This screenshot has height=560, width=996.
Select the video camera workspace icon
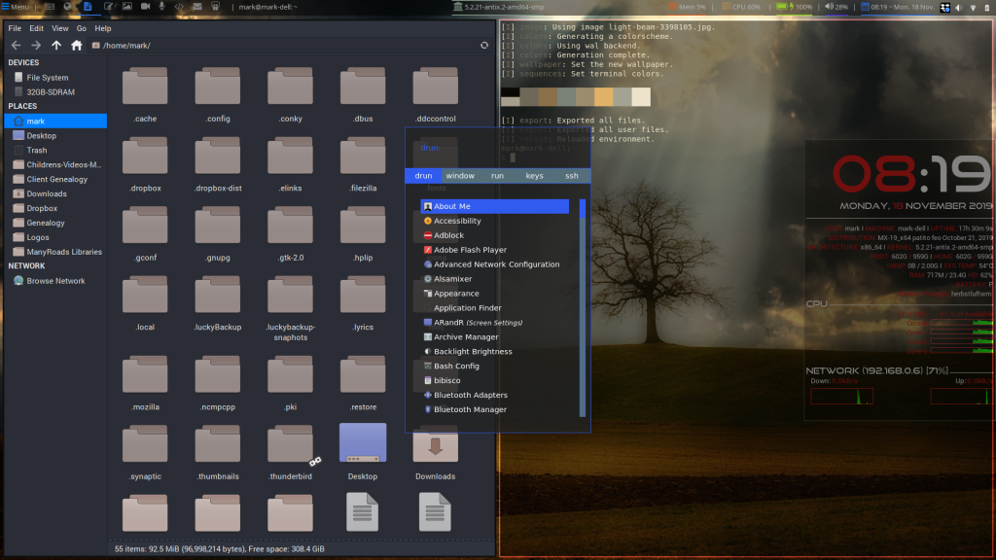pos(146,7)
